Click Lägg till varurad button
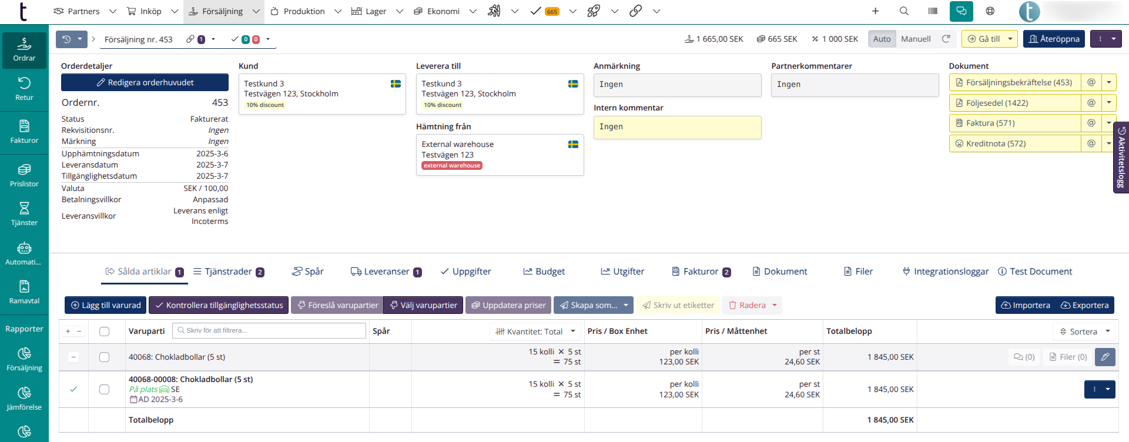Viewport: 1129px width, 442px height. (106, 305)
